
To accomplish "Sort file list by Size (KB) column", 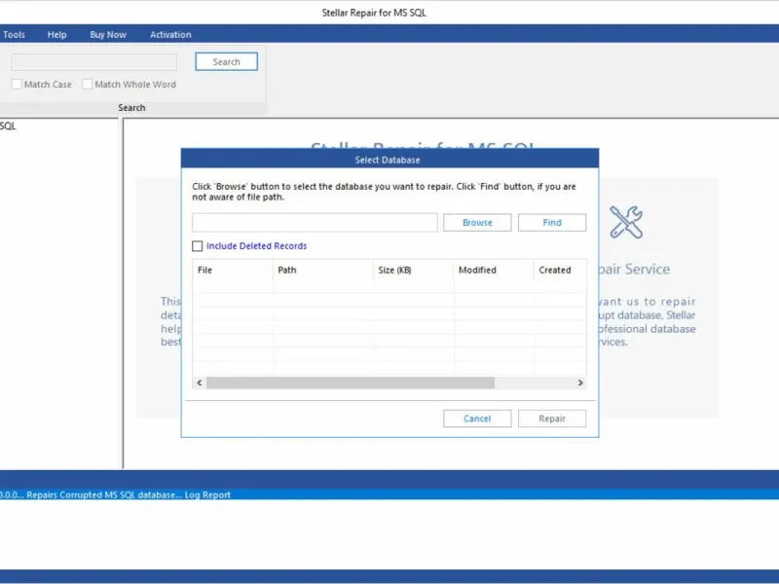I will 413,270.
